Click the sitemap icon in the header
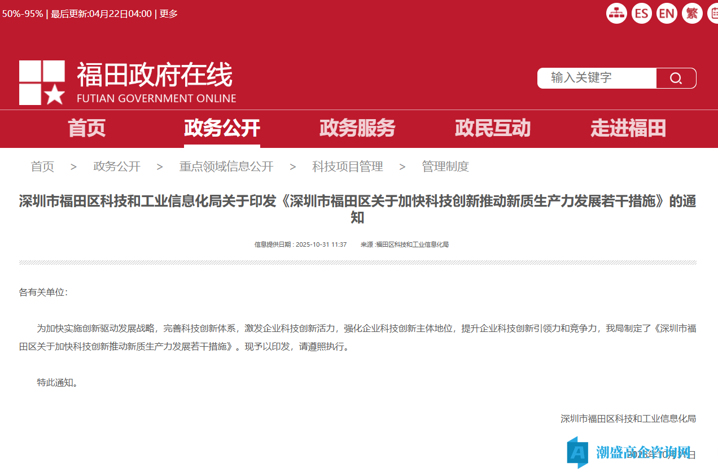The height and width of the screenshot is (472, 718). click(x=616, y=13)
